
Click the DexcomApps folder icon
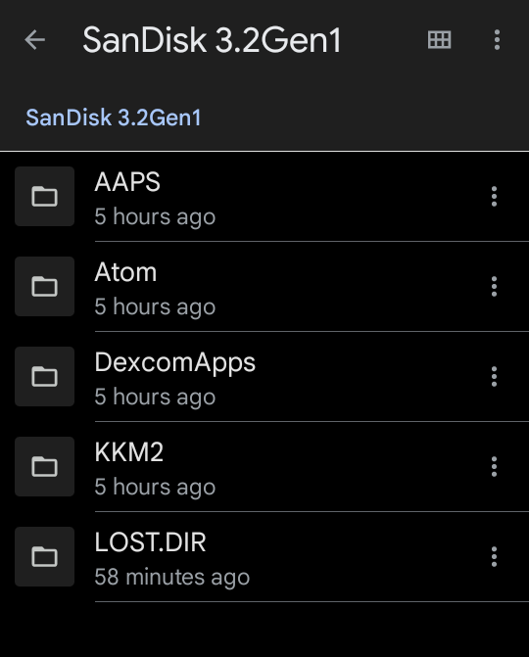click(44, 377)
